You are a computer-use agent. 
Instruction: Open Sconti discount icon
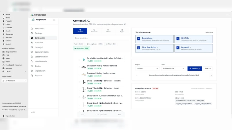3,31
